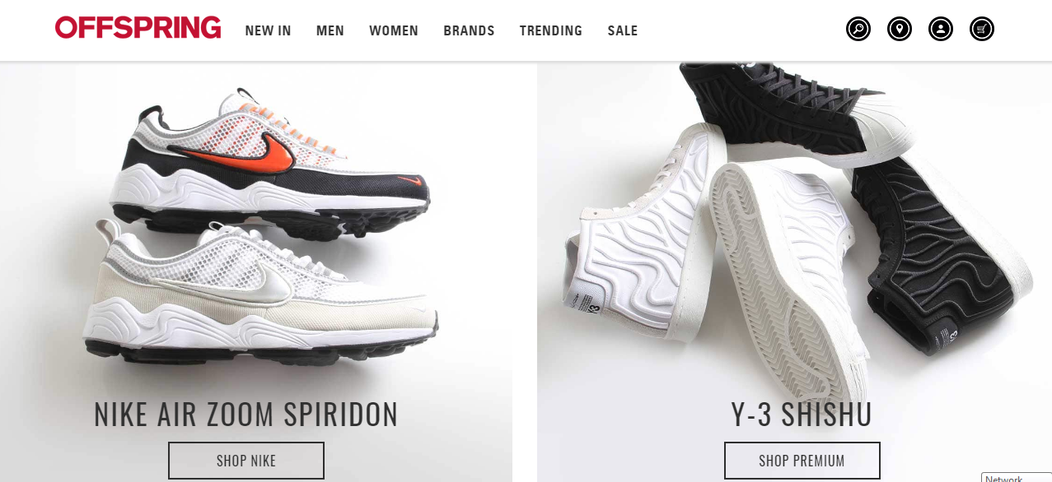Viewport: 1052px width, 482px height.
Task: Click the cream Nike Spiridon sneaker image
Action: click(262, 290)
